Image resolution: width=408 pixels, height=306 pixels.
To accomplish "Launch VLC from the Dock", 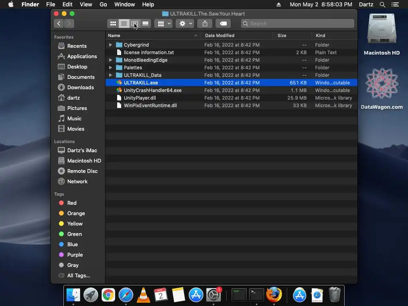I will 143,295.
